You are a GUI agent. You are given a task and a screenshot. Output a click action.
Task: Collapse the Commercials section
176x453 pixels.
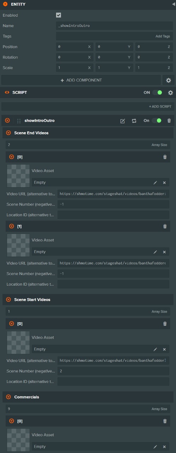[x=8, y=397]
